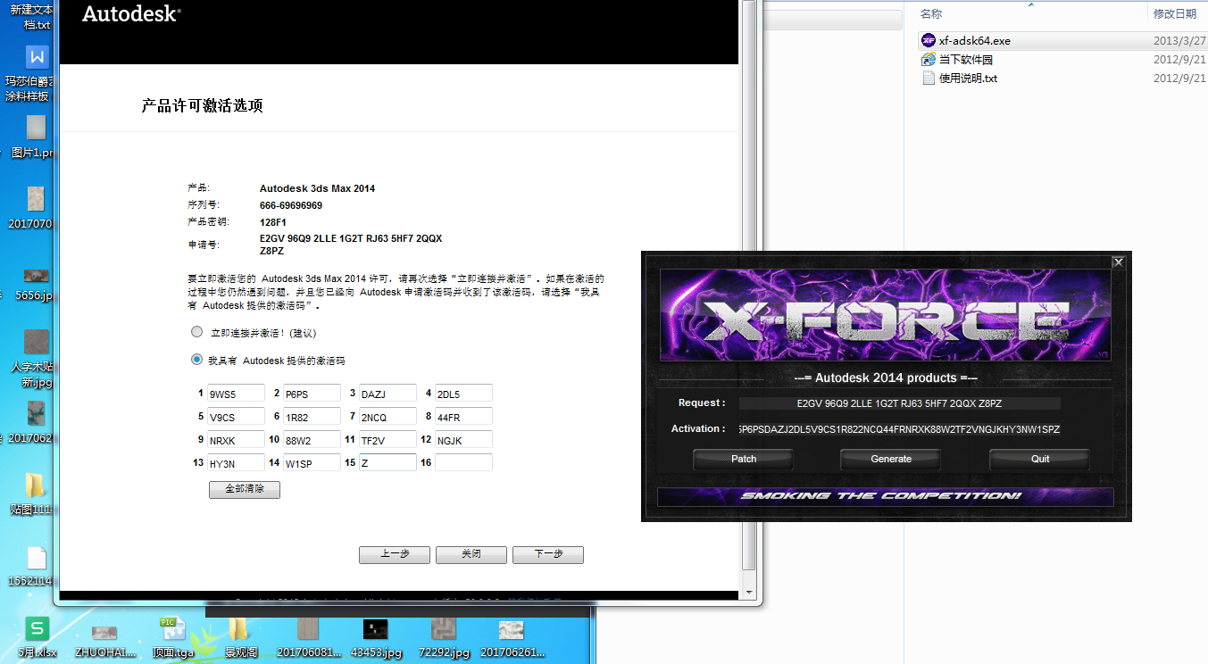The image size is (1208, 664).
Task: Click the Autodesk dialog vertical scrollbar
Action: coord(748,299)
